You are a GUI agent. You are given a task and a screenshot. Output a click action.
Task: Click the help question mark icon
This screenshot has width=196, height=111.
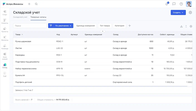click(x=181, y=4)
